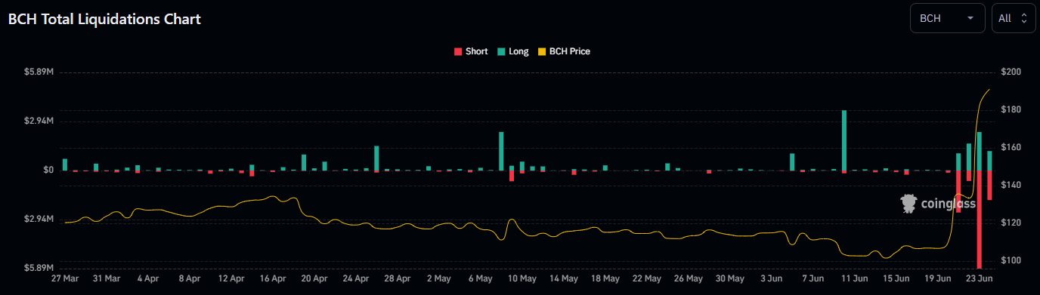
Task: Click the 19 Jun date label
Action: (938, 278)
